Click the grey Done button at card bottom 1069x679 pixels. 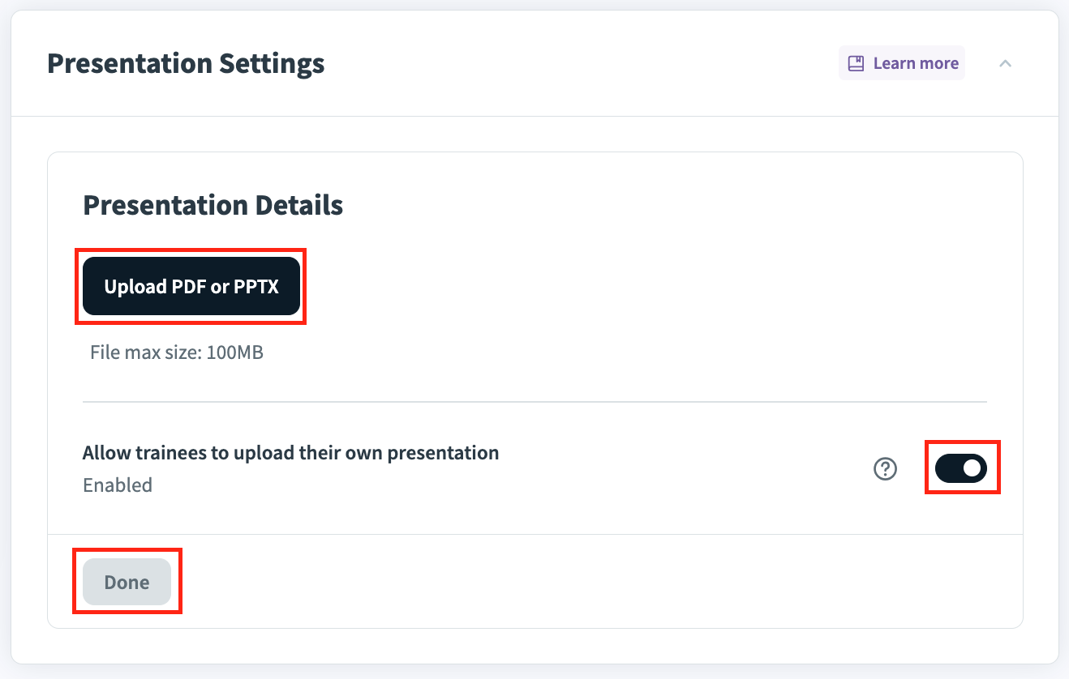point(127,582)
